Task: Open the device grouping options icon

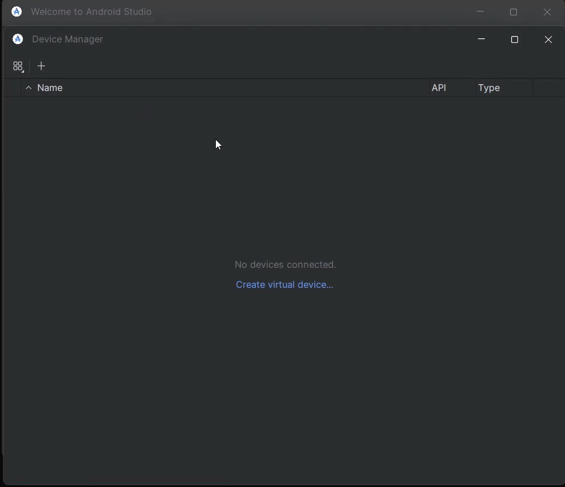Action: coord(18,66)
